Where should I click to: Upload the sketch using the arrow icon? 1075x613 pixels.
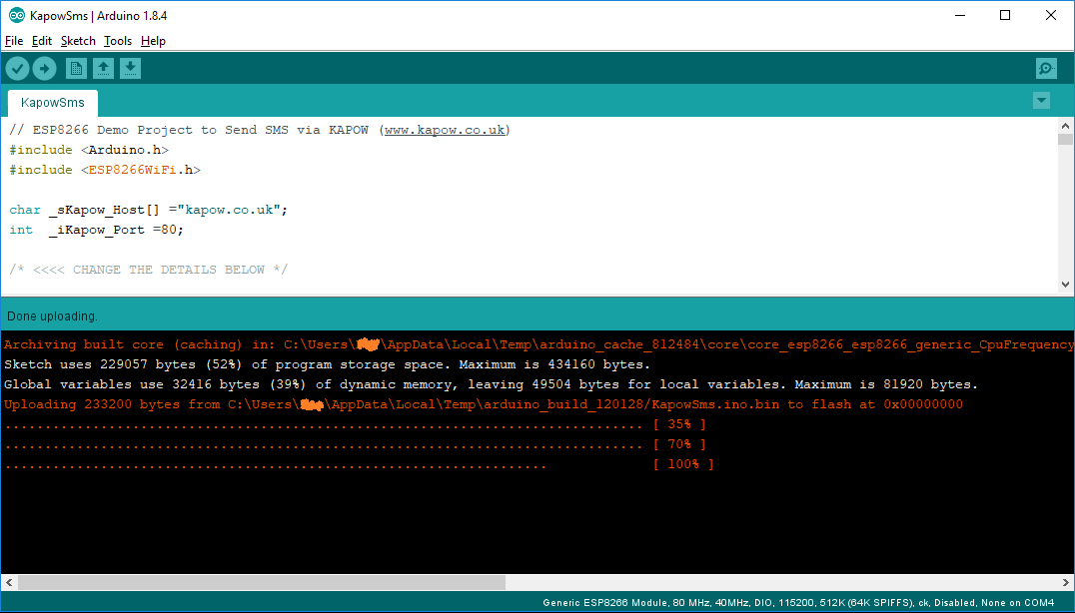(44, 68)
